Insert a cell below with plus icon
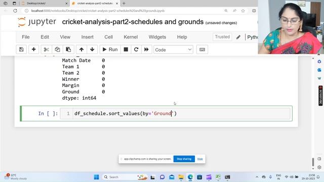 pos(34,50)
